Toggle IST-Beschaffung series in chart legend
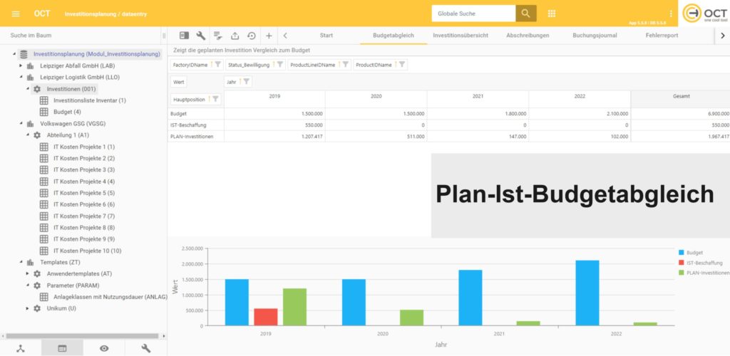The height and width of the screenshot is (356, 730). 701,263
